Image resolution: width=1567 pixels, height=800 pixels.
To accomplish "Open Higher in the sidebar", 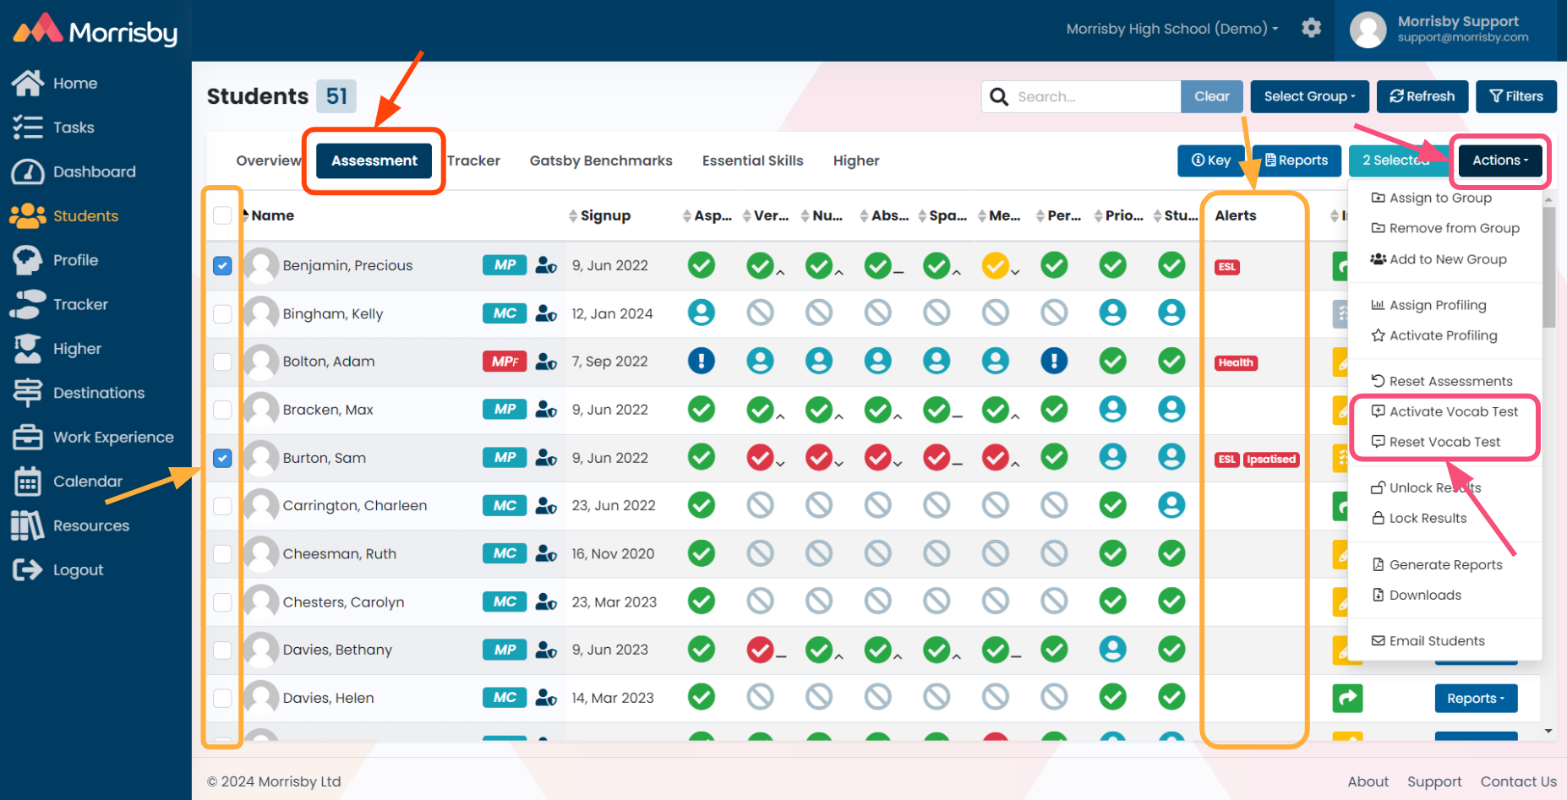I will [x=57, y=349].
